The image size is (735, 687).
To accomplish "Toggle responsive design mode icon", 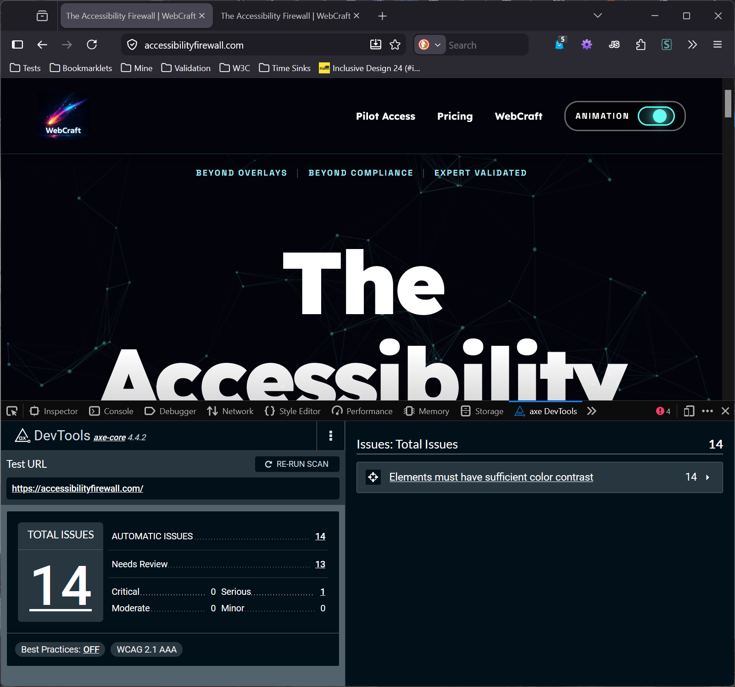I will click(689, 411).
